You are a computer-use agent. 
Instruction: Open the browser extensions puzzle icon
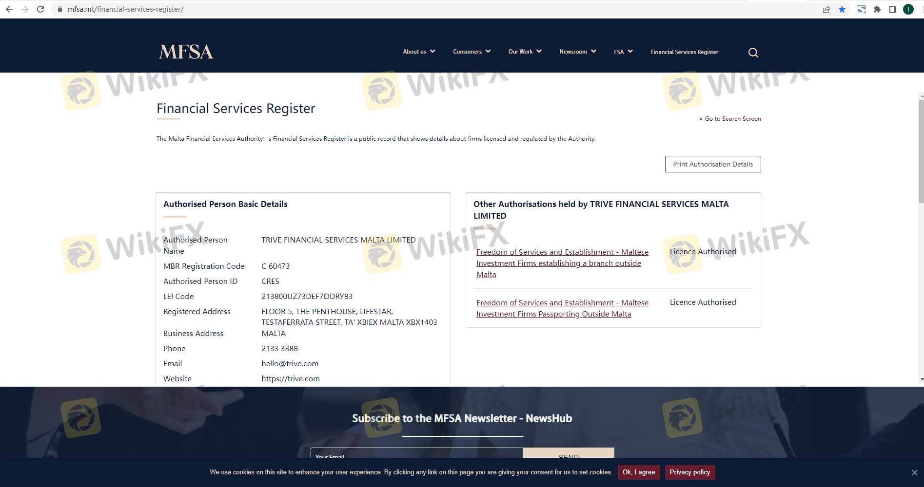[x=877, y=9]
